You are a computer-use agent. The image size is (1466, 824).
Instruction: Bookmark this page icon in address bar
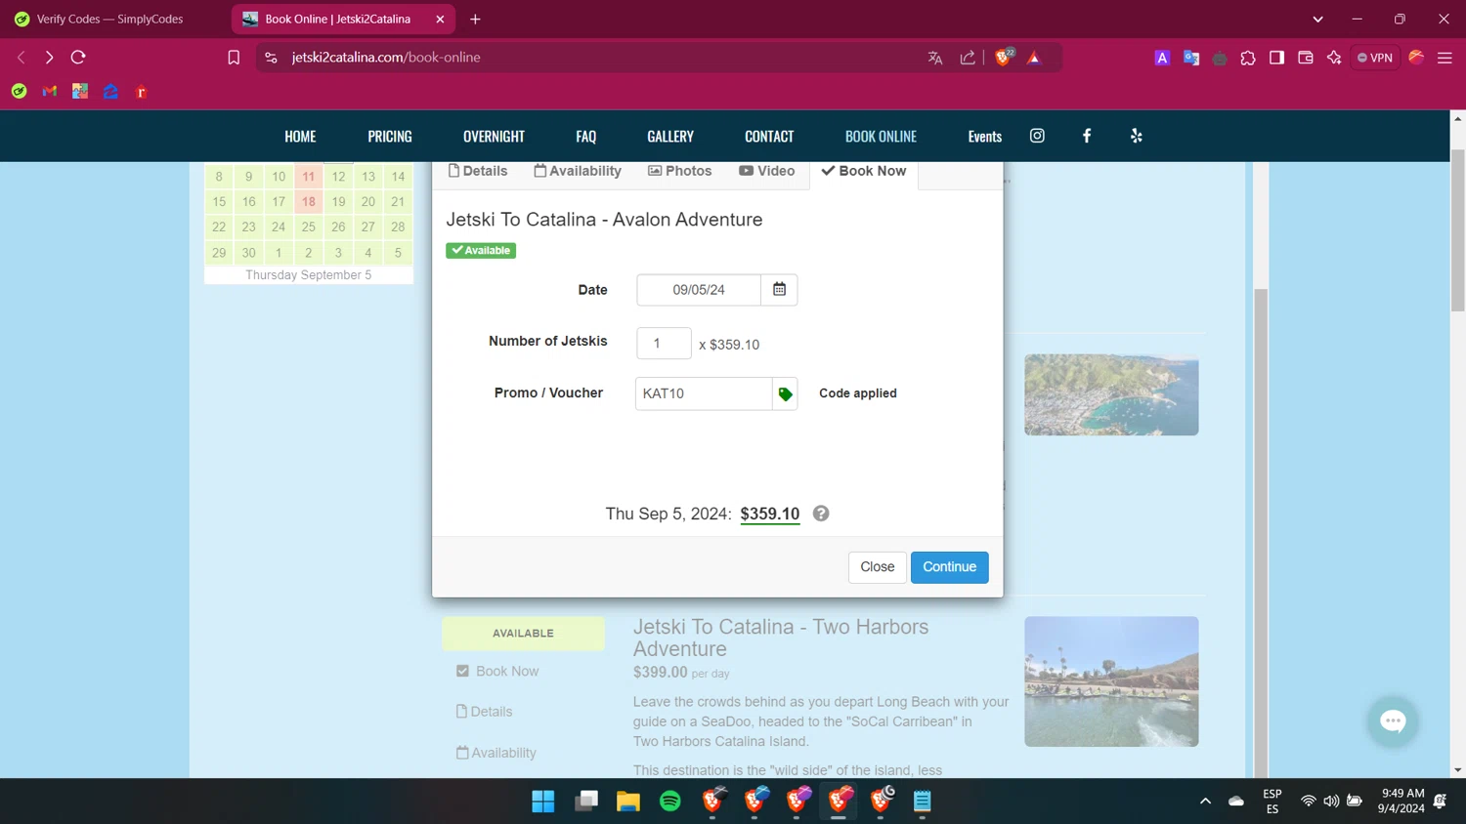coord(234,58)
